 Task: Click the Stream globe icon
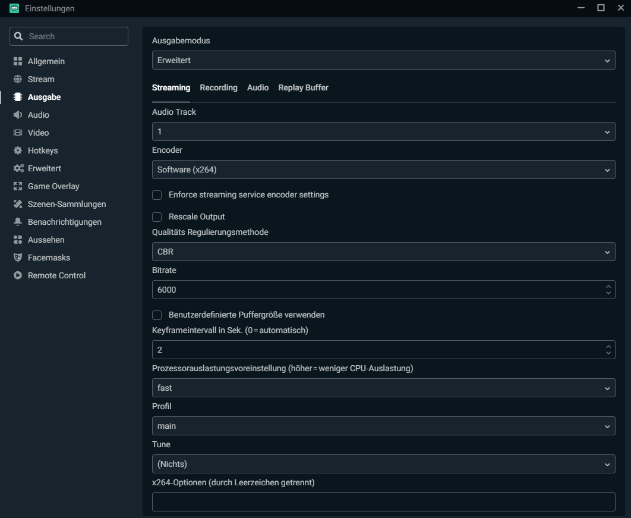tap(18, 79)
